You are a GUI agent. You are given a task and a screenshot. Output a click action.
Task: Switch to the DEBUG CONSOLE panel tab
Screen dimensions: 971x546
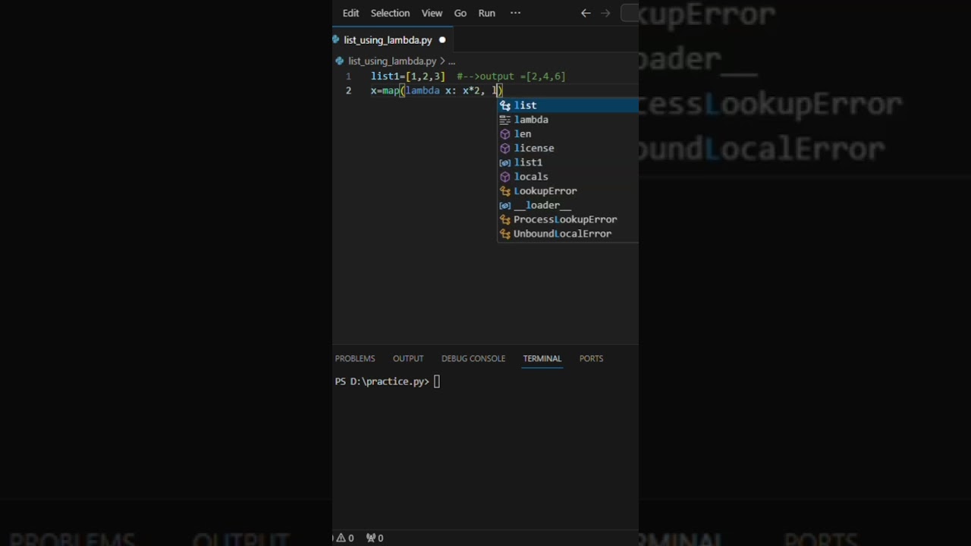(x=473, y=359)
